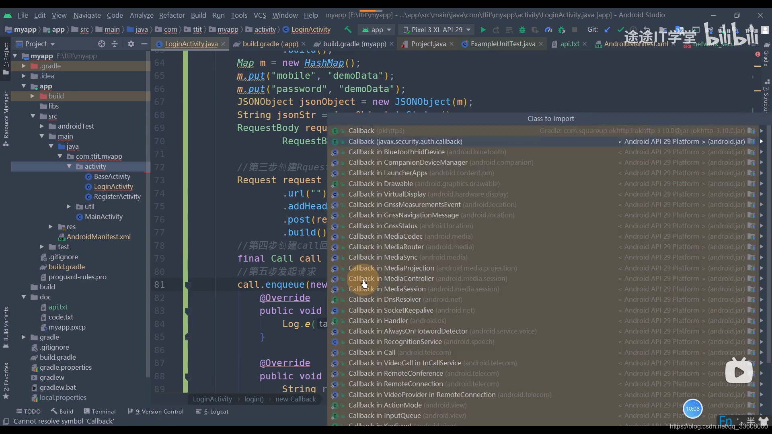Toggle sync/checkmark Git status indicator

(x=621, y=30)
